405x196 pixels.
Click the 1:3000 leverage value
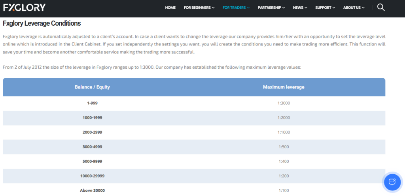284,103
